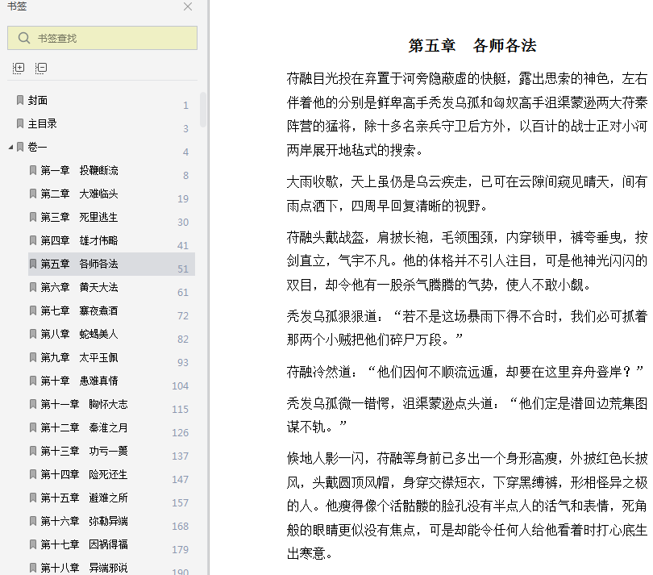Click the 第五章 各师各法 chapter heading
Viewport: 653px width, 575px height.
coord(472,45)
